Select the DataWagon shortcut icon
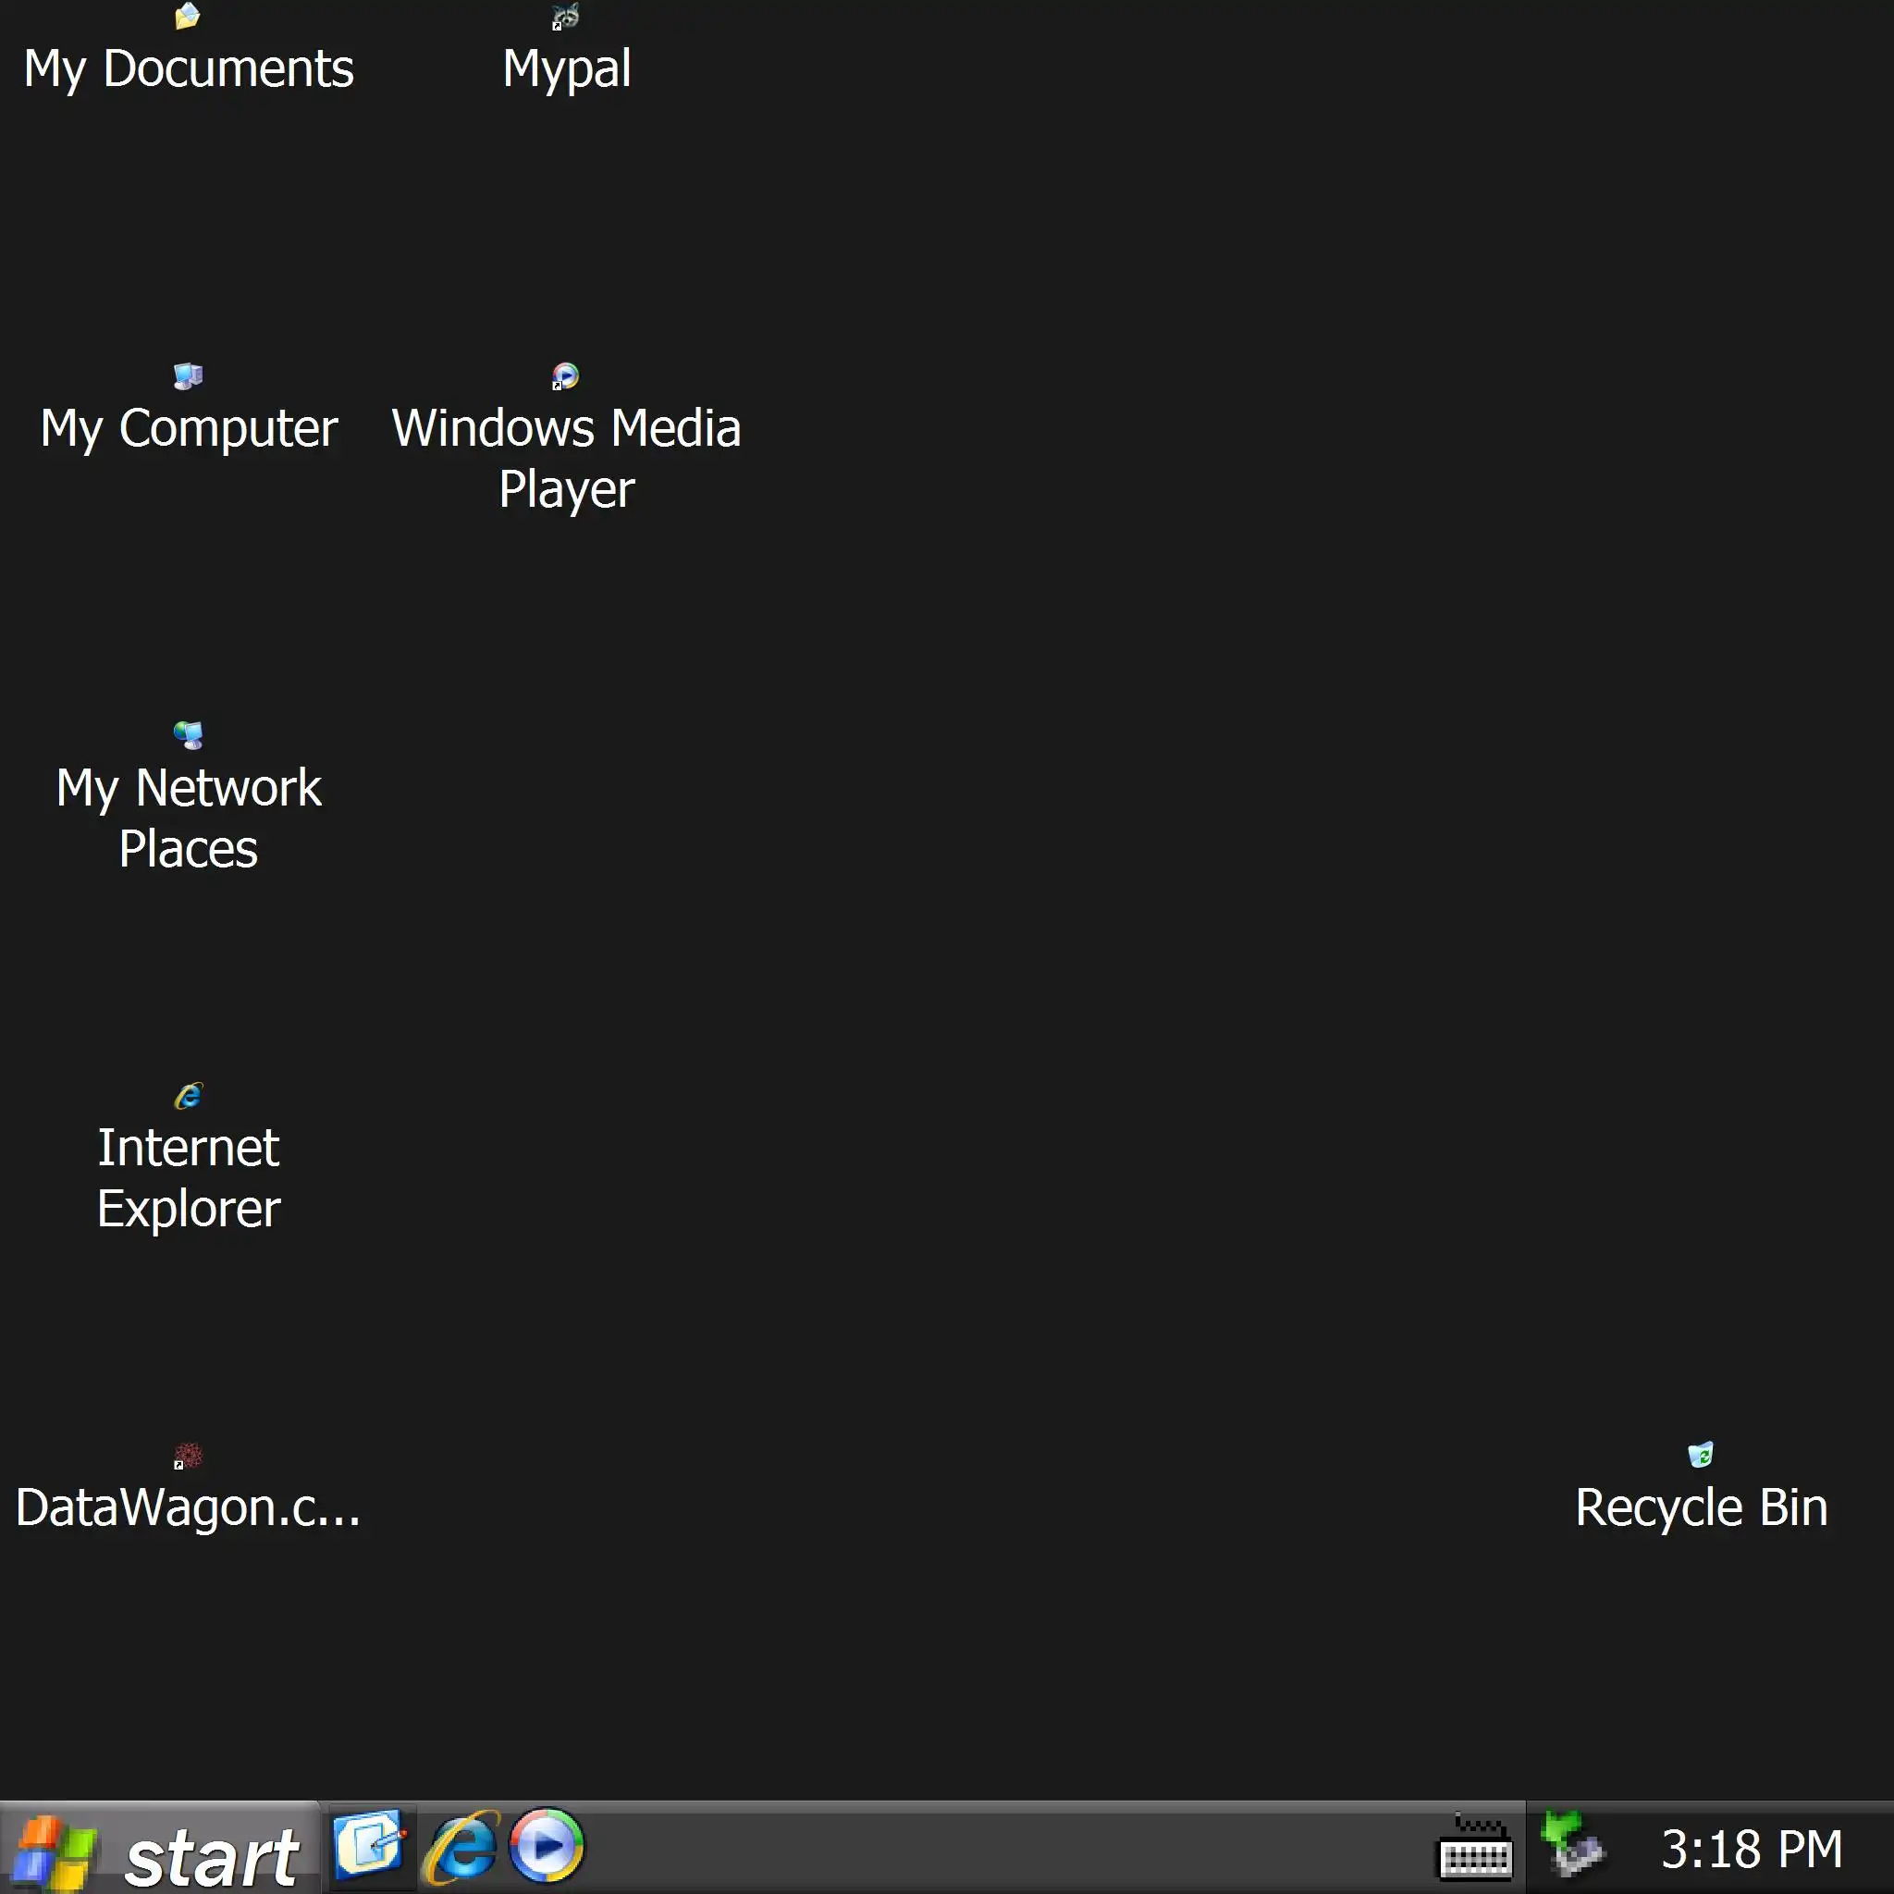 (187, 1455)
